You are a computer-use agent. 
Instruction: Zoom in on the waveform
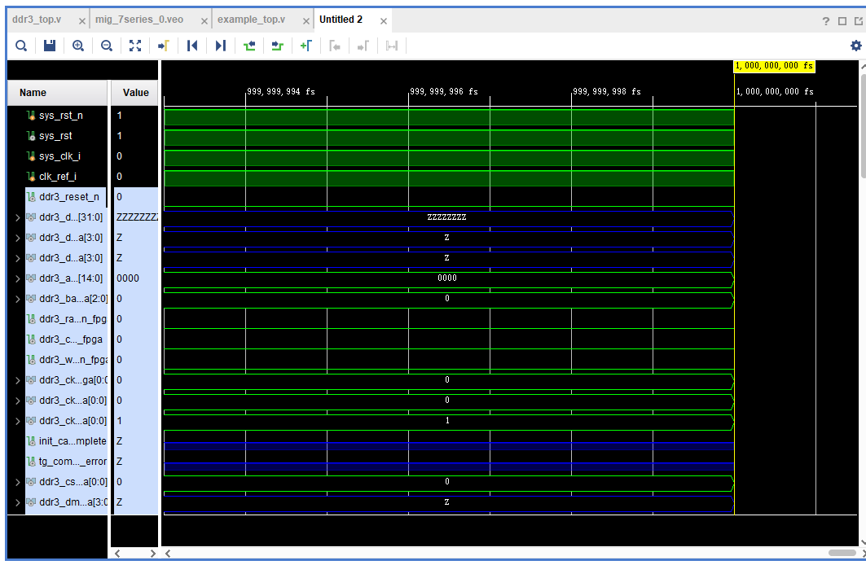(x=78, y=46)
